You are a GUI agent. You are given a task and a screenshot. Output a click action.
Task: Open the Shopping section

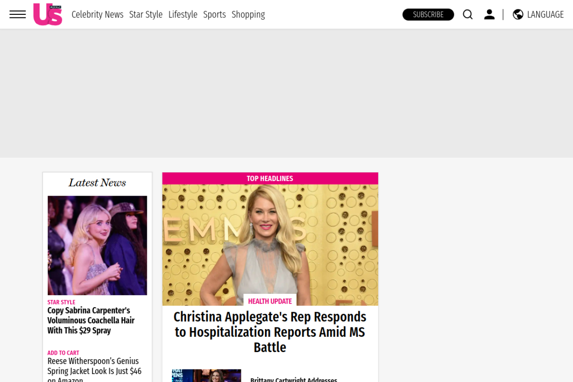point(248,14)
